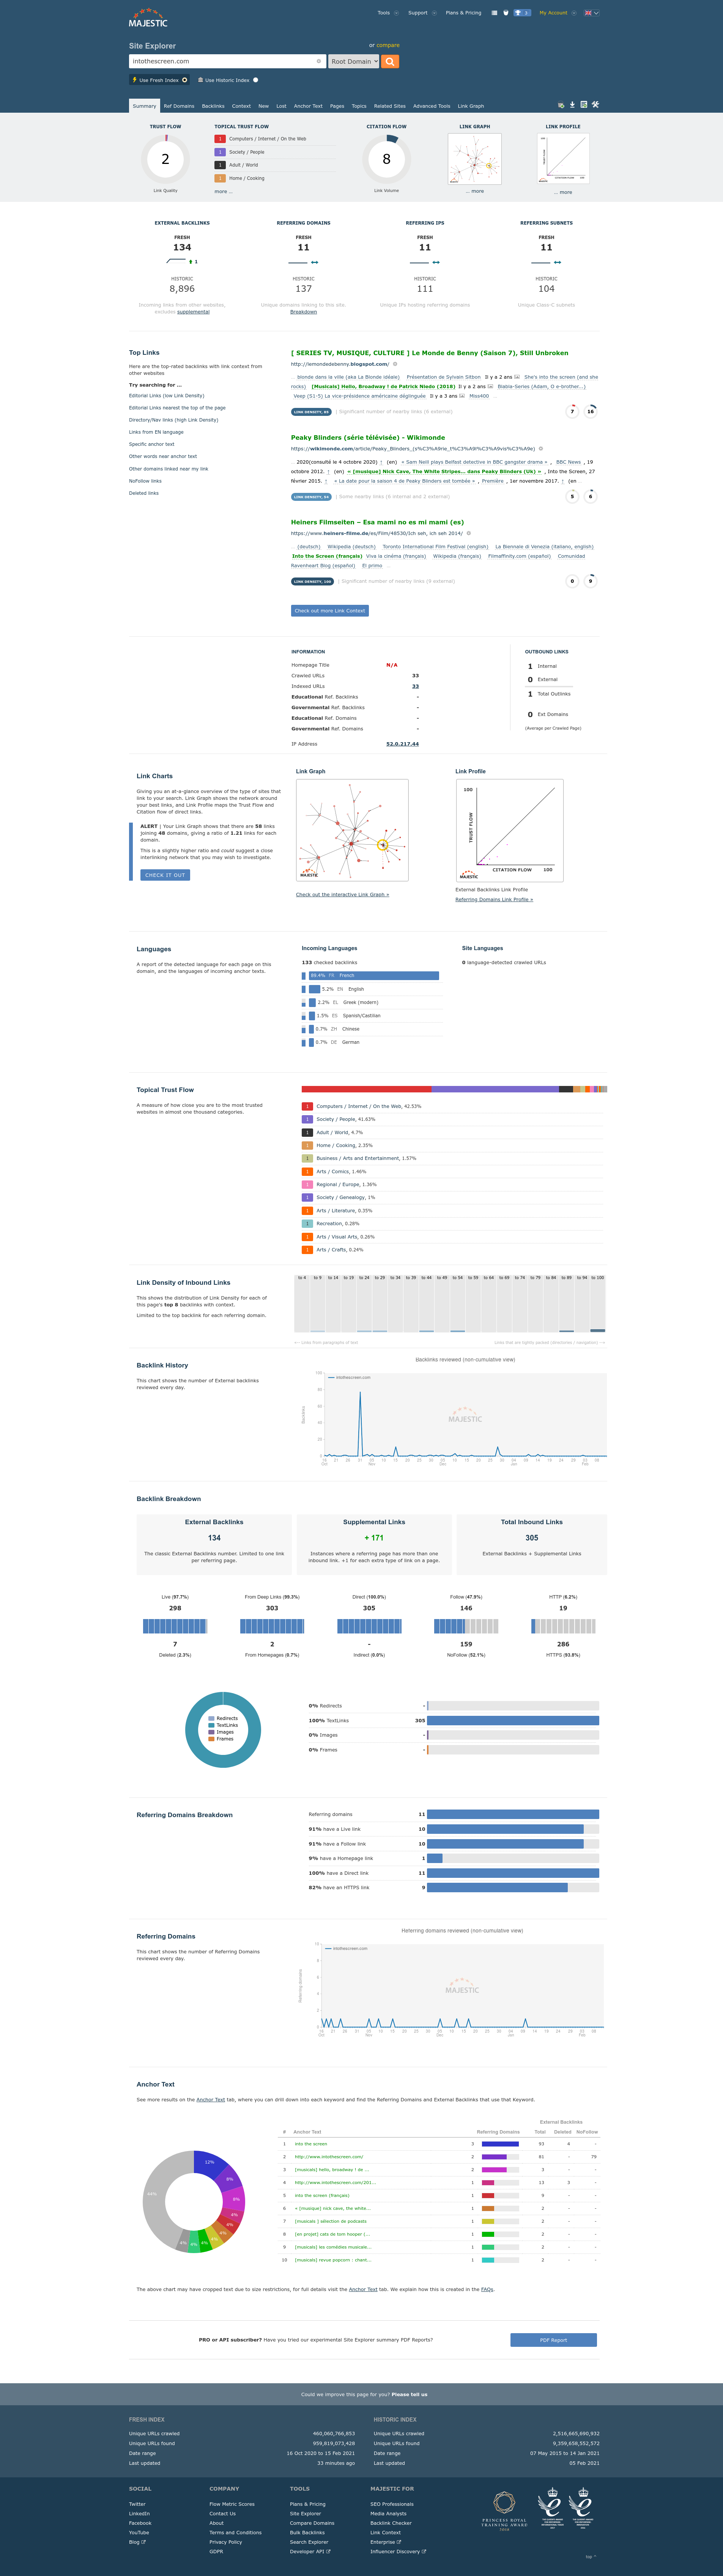Screen dimensions: 723x2576
Task: Switch to the Link Graph tab
Action: tap(471, 106)
